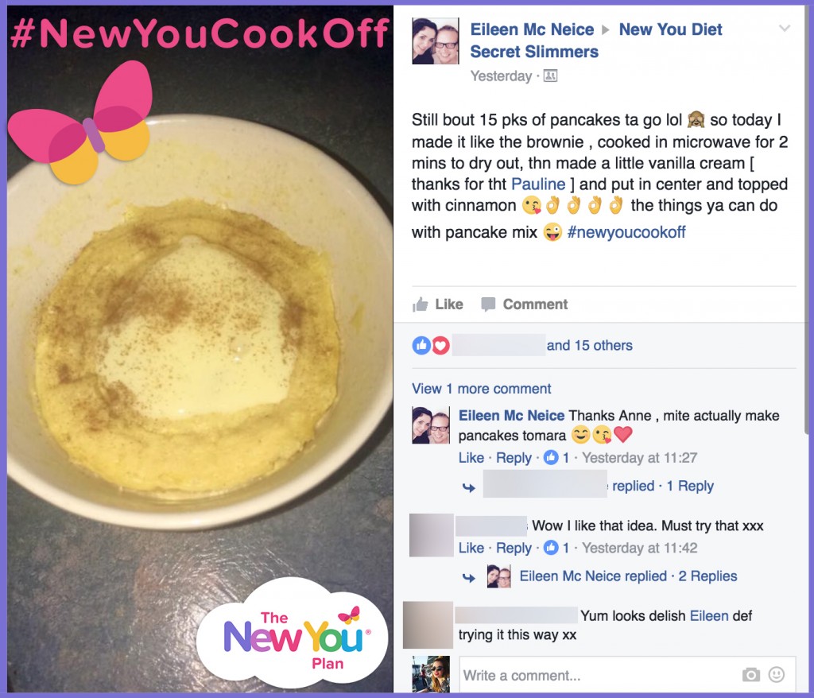The width and height of the screenshot is (814, 698).
Task: Click the speech bubble Comment icon
Action: pyautogui.click(x=488, y=304)
